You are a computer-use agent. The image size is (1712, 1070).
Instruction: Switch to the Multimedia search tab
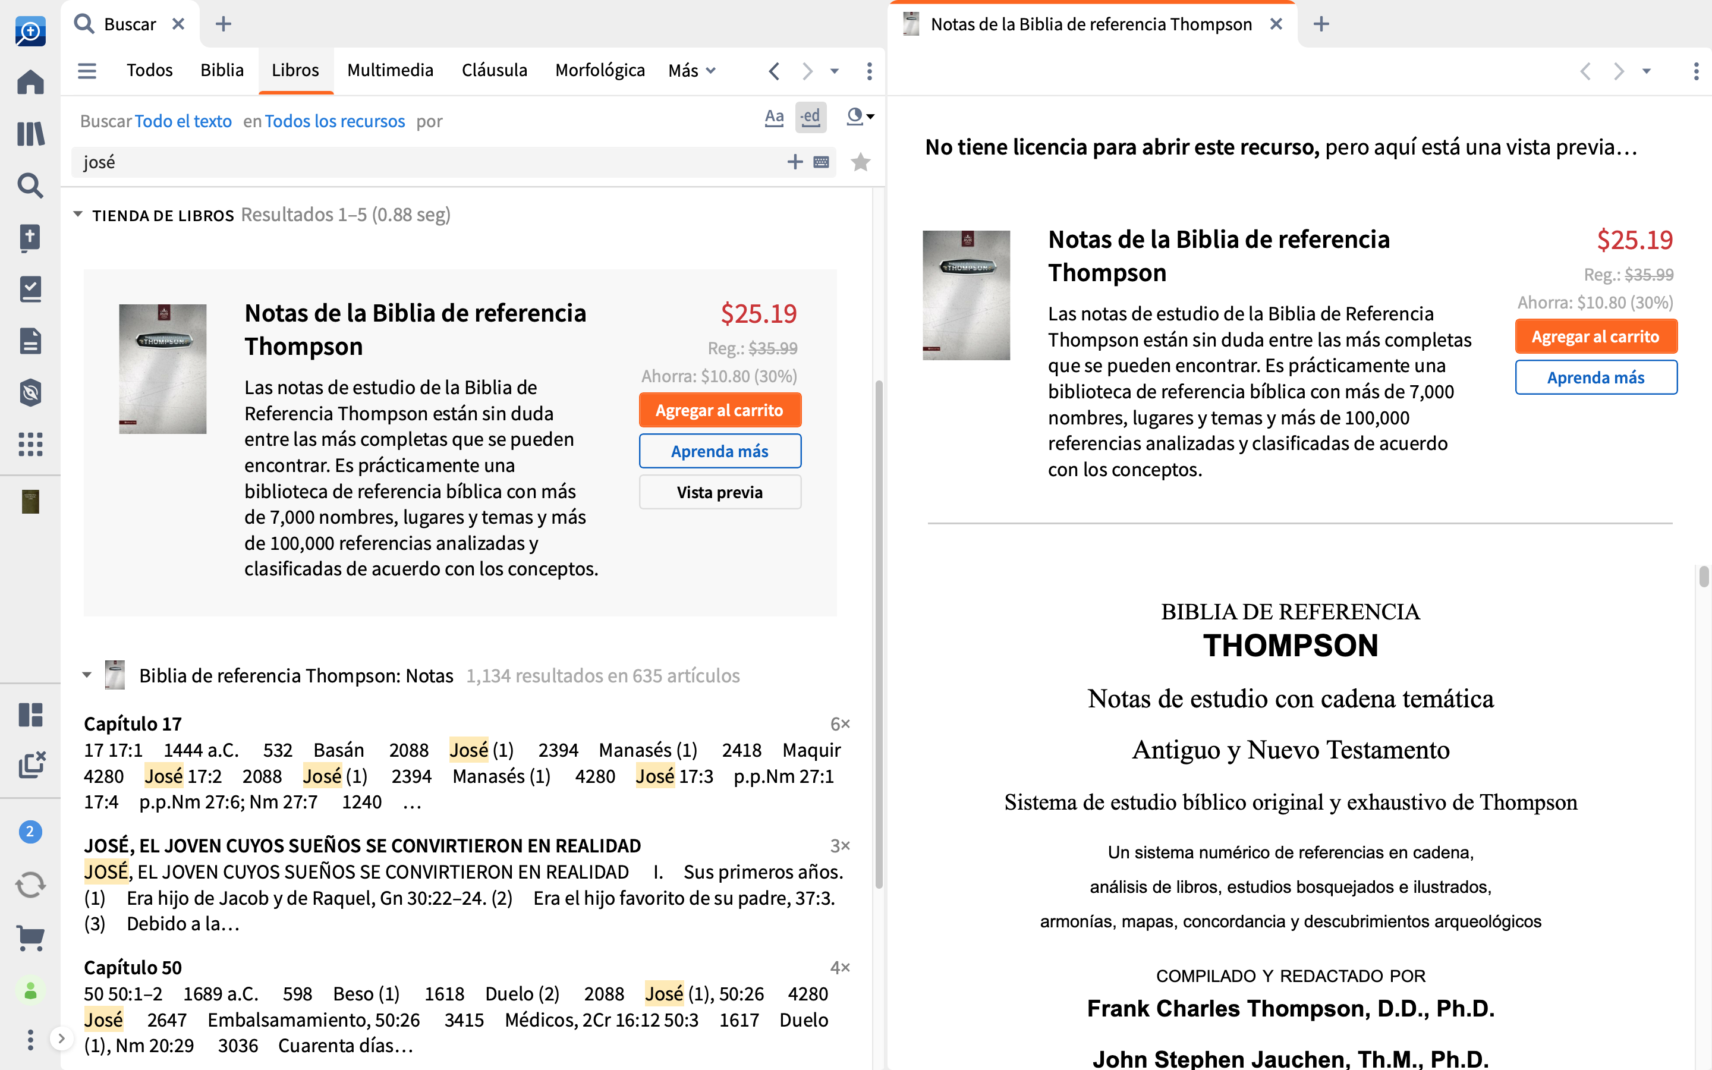390,71
